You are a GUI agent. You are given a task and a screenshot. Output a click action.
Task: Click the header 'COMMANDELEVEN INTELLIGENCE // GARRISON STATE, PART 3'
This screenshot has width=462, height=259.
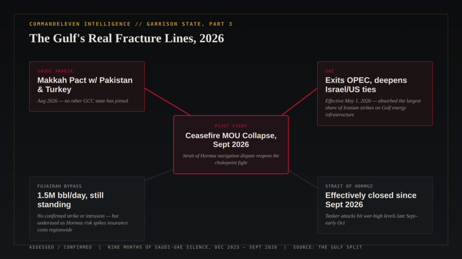point(131,24)
